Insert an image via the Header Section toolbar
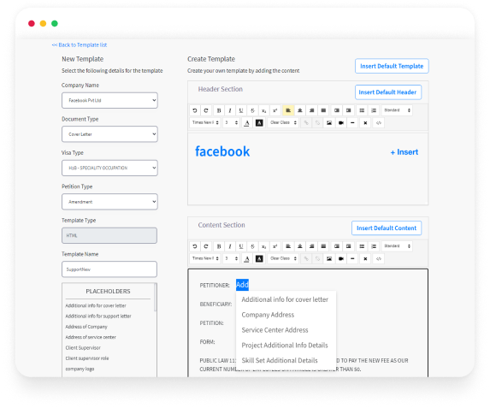 click(x=329, y=123)
